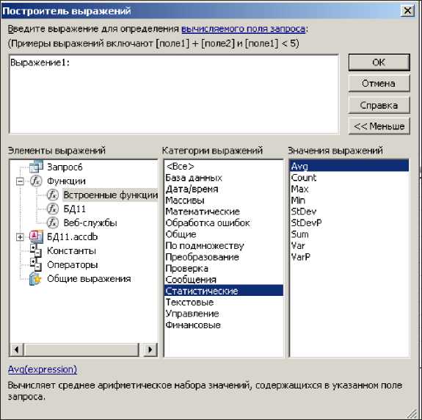
Task: Select По подмножеству category
Action: [x=224, y=245]
